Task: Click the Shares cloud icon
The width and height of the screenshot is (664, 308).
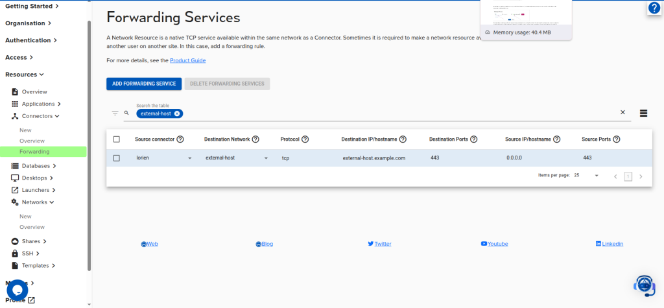Action: click(15, 241)
